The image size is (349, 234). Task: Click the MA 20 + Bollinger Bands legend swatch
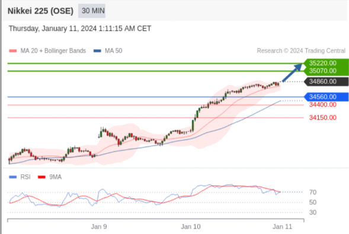[x=13, y=51]
